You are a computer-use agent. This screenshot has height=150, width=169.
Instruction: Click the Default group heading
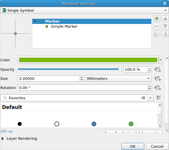(x=12, y=107)
